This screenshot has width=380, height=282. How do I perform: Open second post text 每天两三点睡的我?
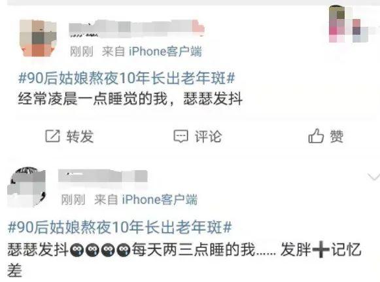coord(194,249)
